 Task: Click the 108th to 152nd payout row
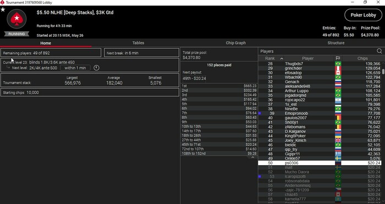[219, 154]
